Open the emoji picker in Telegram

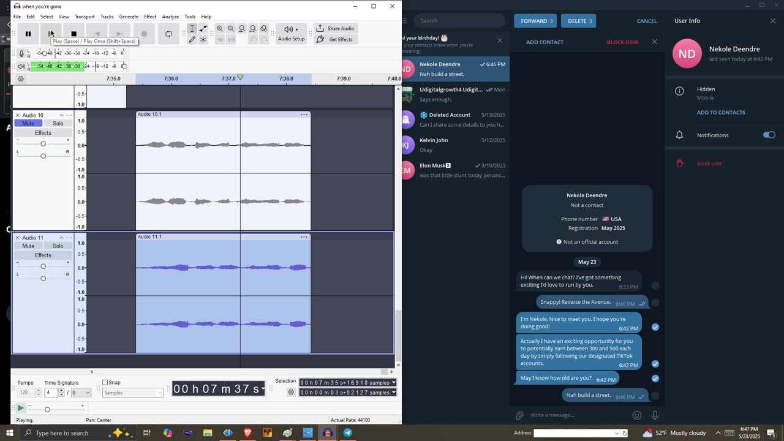click(x=637, y=415)
